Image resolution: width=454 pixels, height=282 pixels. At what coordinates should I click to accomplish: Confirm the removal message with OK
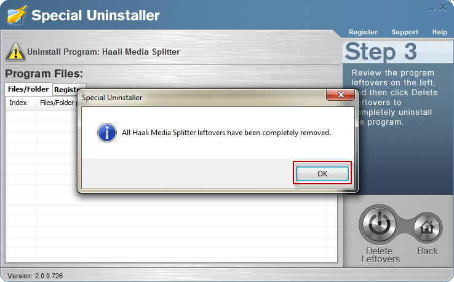(322, 173)
